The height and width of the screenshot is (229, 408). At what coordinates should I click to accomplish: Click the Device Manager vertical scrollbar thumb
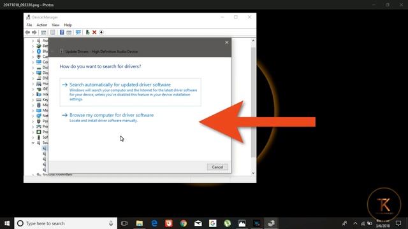tap(253, 102)
